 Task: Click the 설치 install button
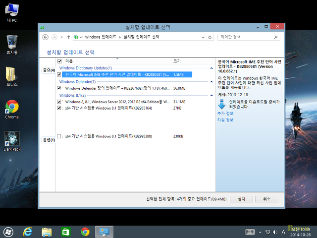click(241, 199)
